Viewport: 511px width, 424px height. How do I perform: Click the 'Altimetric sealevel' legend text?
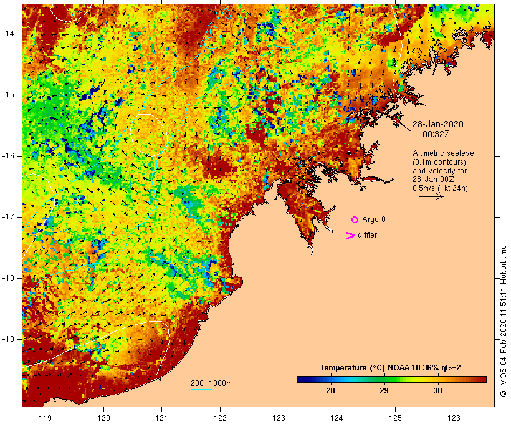tap(444, 153)
